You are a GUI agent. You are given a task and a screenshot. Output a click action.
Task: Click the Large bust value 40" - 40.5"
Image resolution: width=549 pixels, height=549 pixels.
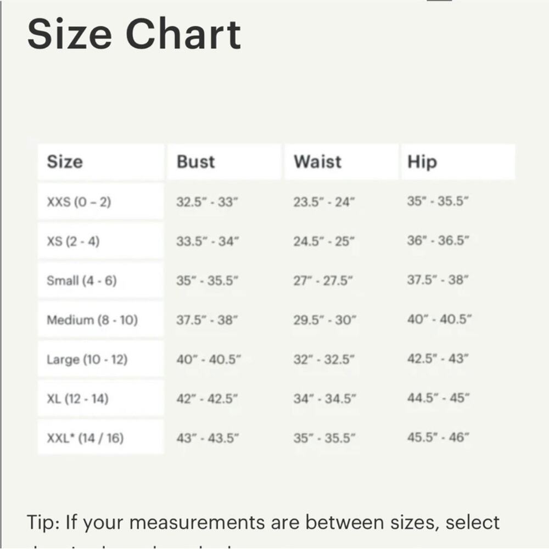point(209,360)
